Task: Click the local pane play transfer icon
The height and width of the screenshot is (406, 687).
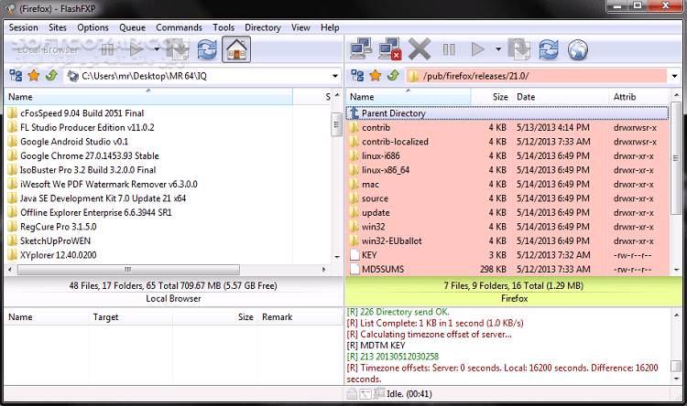Action: pos(136,49)
